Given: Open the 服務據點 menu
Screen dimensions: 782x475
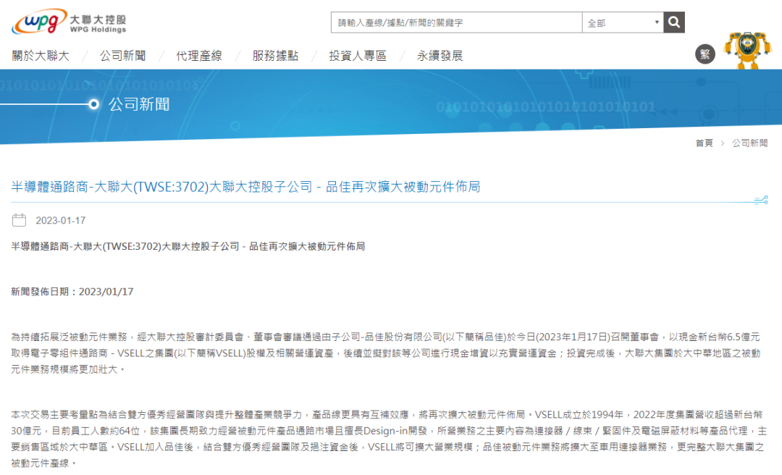Looking at the screenshot, I should (x=275, y=56).
